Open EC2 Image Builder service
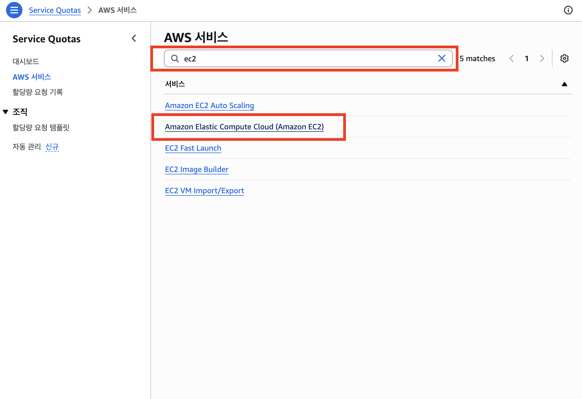The height and width of the screenshot is (399, 582). [196, 169]
